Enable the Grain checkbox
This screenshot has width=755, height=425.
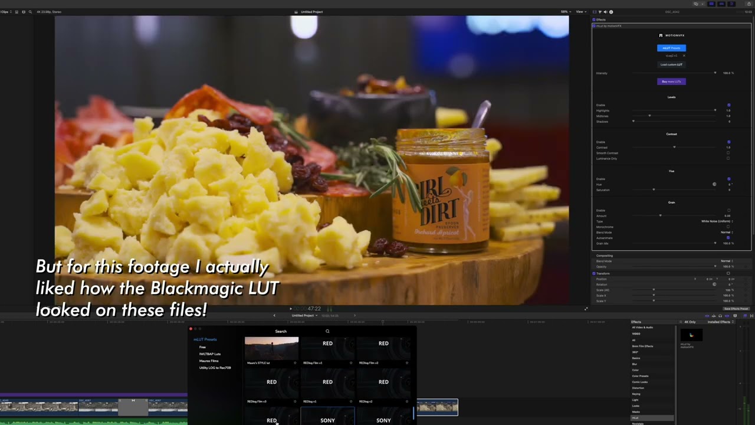click(728, 211)
